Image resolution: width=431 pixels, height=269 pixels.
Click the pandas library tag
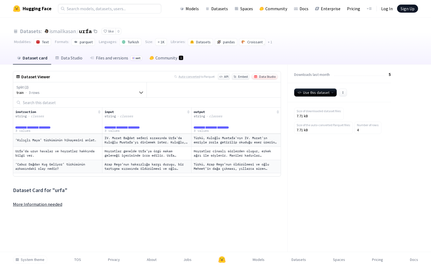point(226,42)
